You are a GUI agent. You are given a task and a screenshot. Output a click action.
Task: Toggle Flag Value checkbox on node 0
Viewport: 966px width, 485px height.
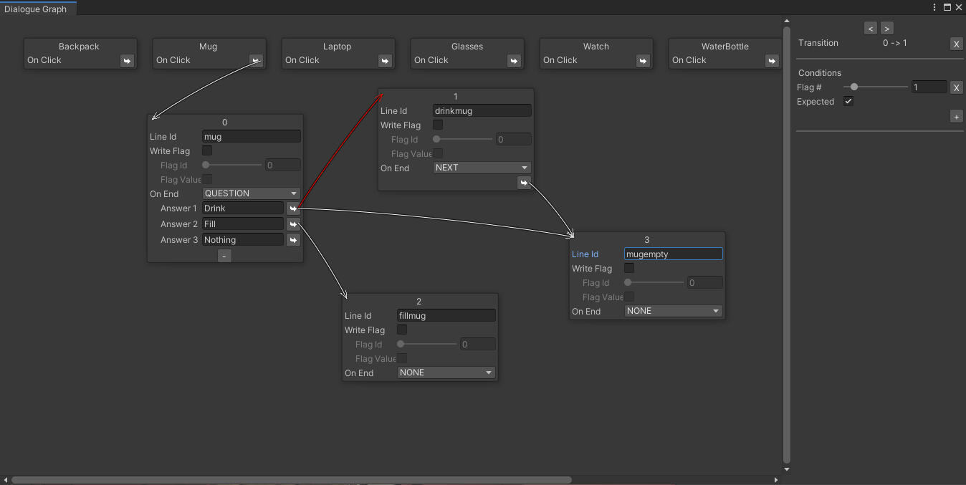(207, 180)
